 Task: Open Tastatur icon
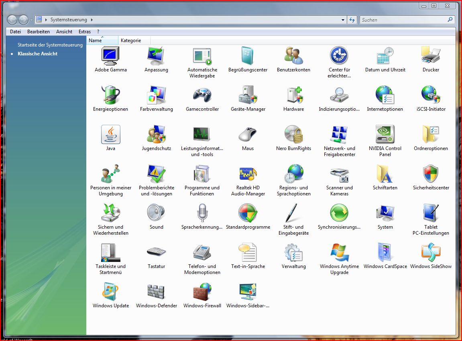coord(156,252)
